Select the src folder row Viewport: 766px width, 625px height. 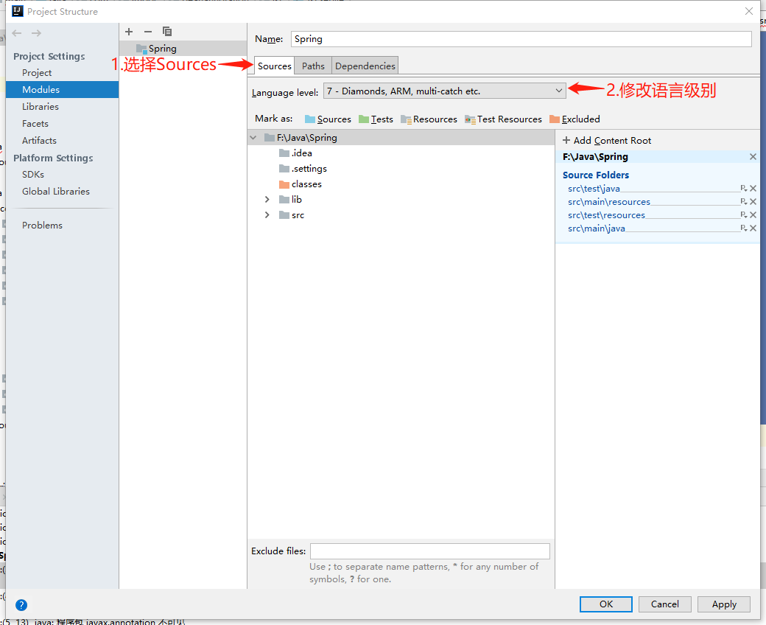(401, 215)
